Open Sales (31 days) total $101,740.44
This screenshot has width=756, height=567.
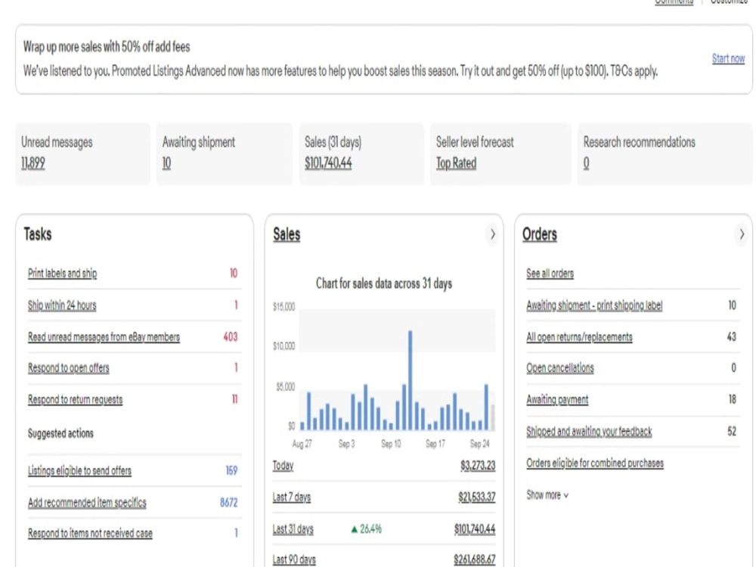pos(328,163)
